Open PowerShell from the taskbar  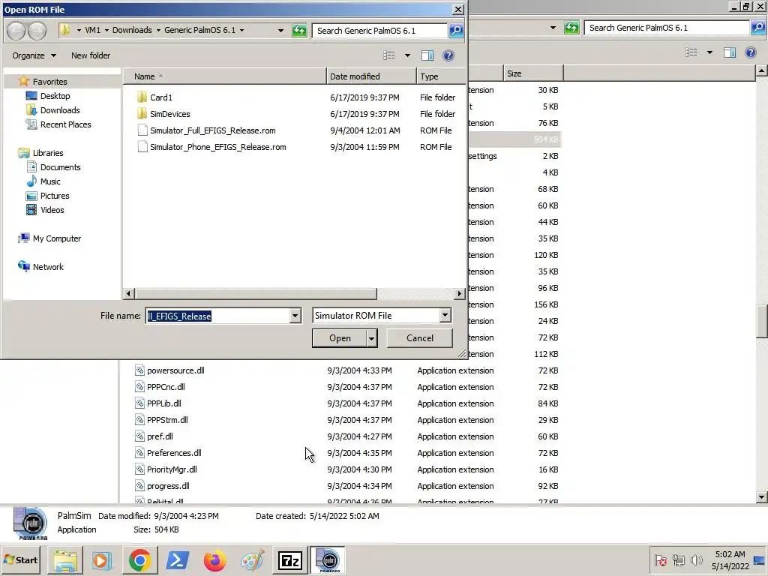[x=177, y=560]
